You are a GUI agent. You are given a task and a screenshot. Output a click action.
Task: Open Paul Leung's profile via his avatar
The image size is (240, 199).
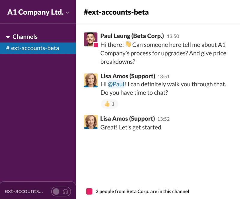pyautogui.click(x=91, y=38)
